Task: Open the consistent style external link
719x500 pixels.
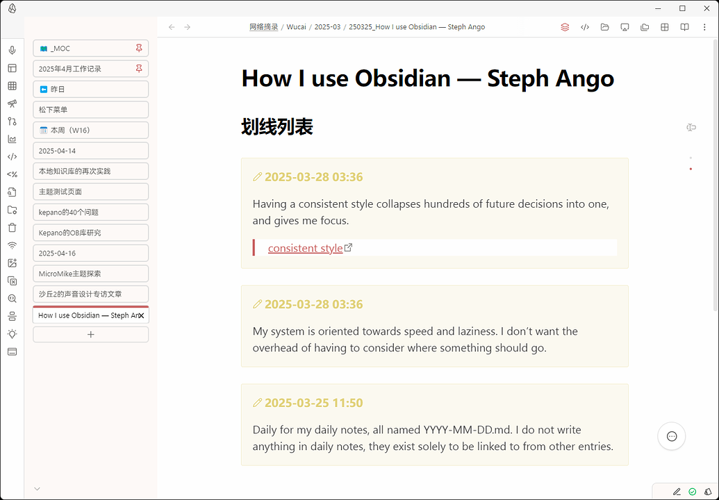Action: click(x=306, y=247)
